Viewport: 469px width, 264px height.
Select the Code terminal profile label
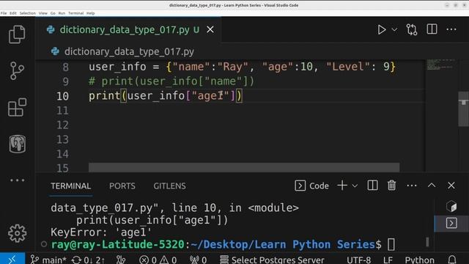tap(311, 186)
